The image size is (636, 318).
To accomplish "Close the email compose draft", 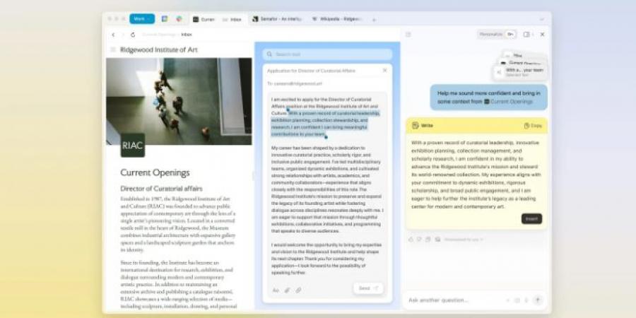I will [384, 71].
